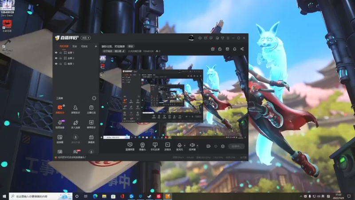This screenshot has height=200, width=355.
Task: Open the gear settings on 弹幕助手 icon
Action: [x=64, y=105]
